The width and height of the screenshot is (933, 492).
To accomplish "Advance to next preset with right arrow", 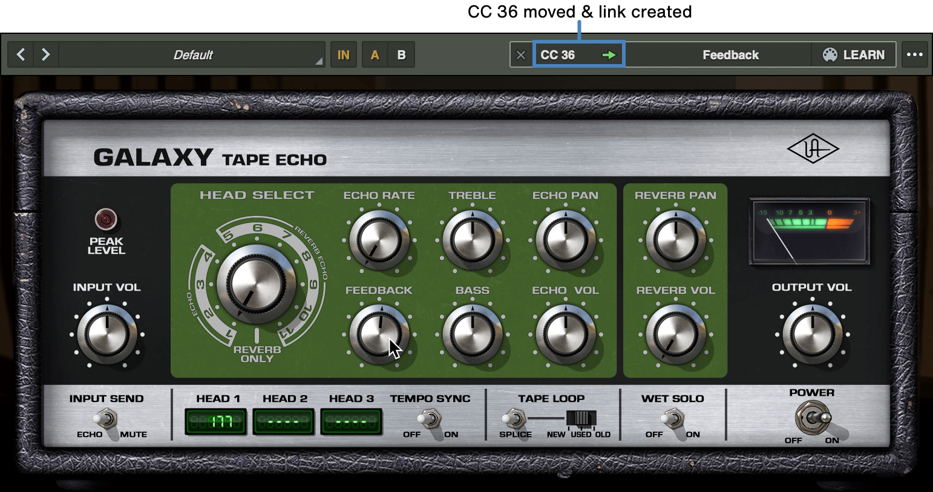I will coord(46,54).
